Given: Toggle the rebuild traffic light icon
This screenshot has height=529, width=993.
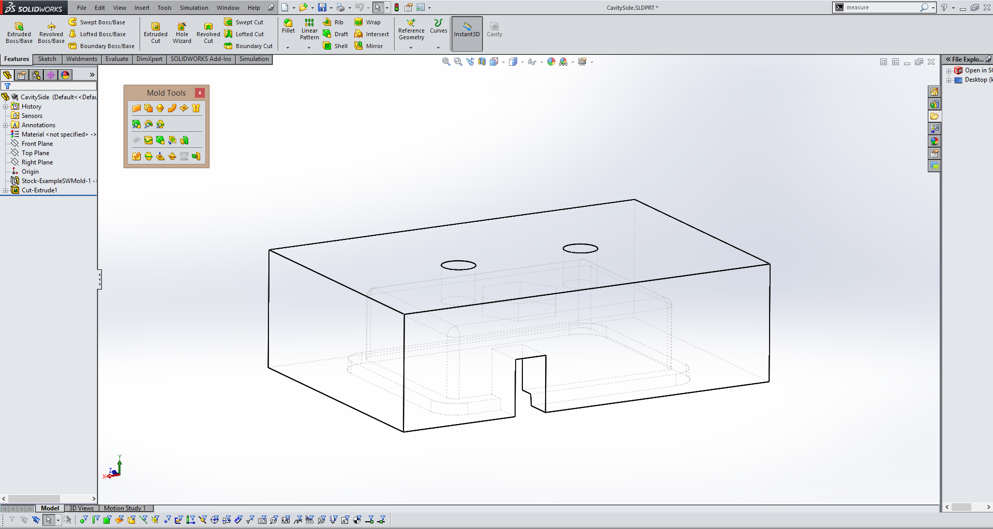Looking at the screenshot, I should click(397, 8).
